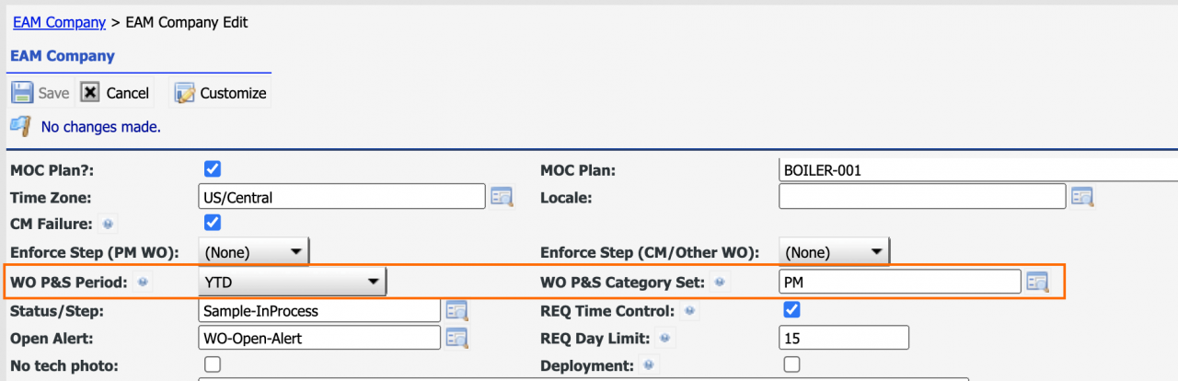This screenshot has width=1178, height=381.
Task: Open lookup icon beside Locale field
Action: pos(1081,196)
